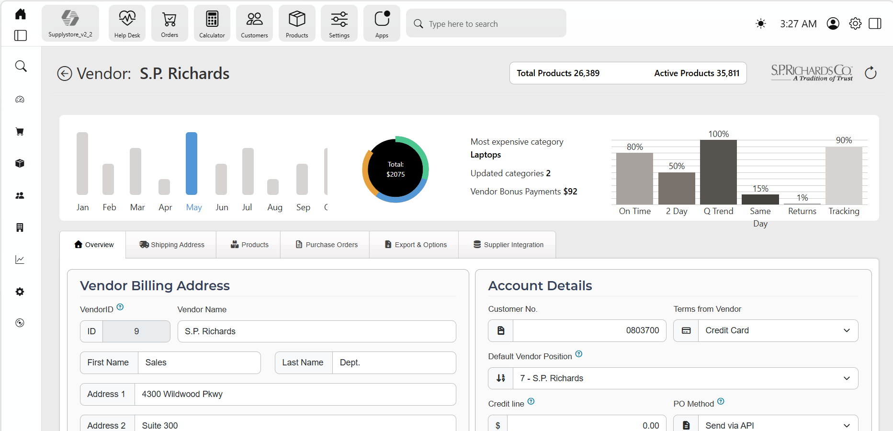Click the sidebar analytics chart icon

[x=20, y=260]
